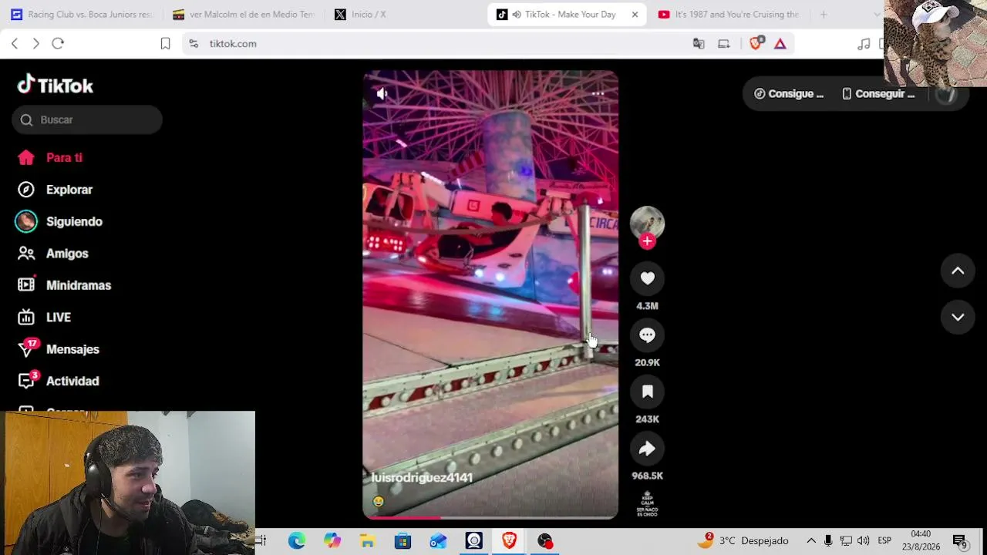Like the video with the heart icon

tap(647, 278)
